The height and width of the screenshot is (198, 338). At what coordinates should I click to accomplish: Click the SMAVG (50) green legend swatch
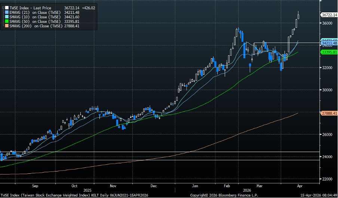pos(6,22)
